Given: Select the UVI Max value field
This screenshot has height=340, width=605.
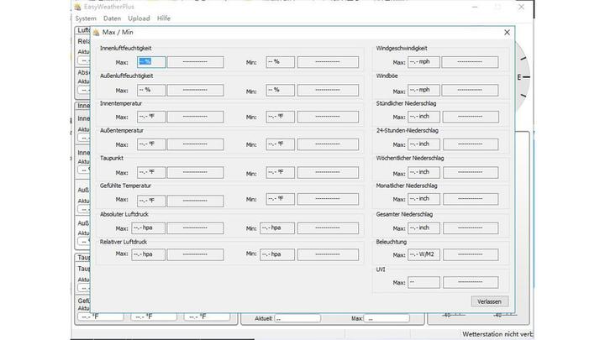Looking at the screenshot, I should point(423,282).
